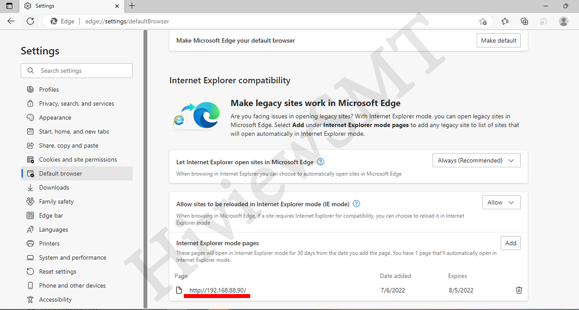Open the user profile avatar icon
Screen dimensions: 579x310
coord(563,21)
